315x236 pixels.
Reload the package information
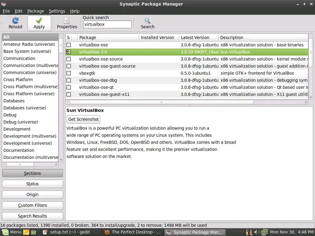pyautogui.click(x=15, y=23)
